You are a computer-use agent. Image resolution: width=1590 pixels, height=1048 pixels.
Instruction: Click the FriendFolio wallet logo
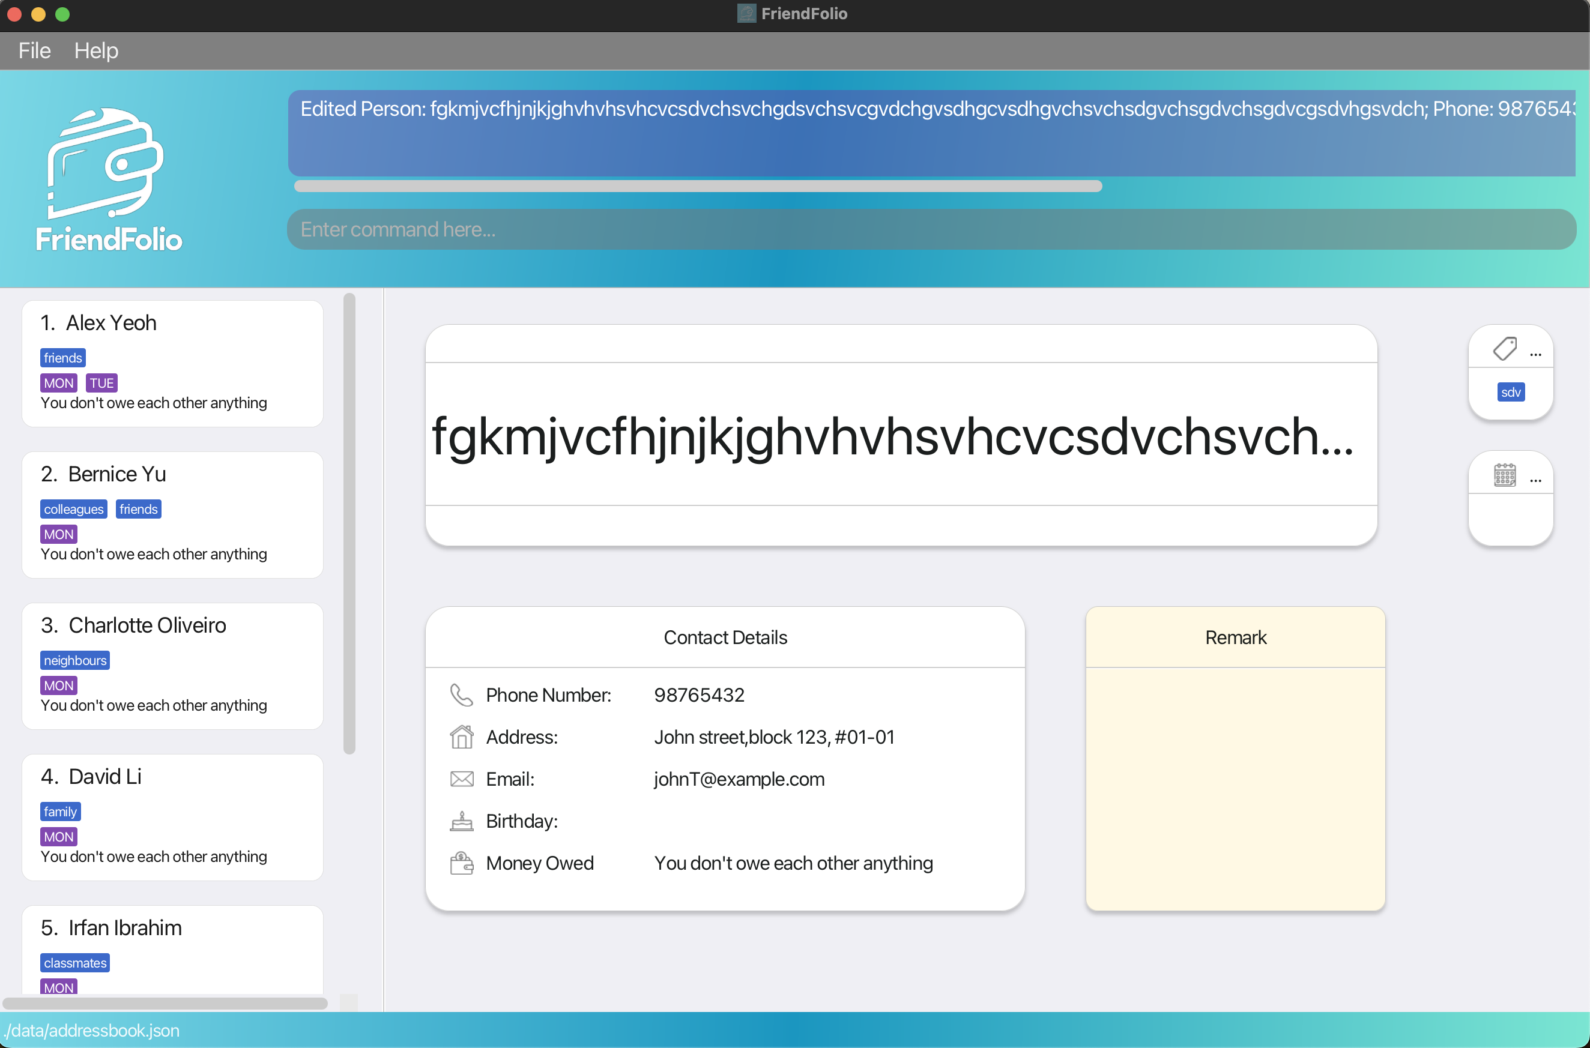[x=106, y=164]
